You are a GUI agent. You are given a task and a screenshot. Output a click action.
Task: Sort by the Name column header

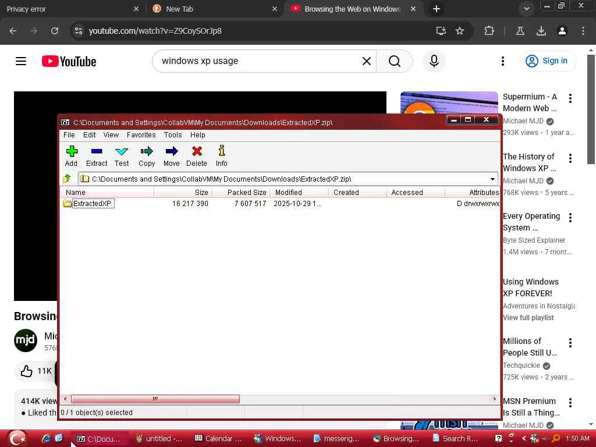pos(107,192)
